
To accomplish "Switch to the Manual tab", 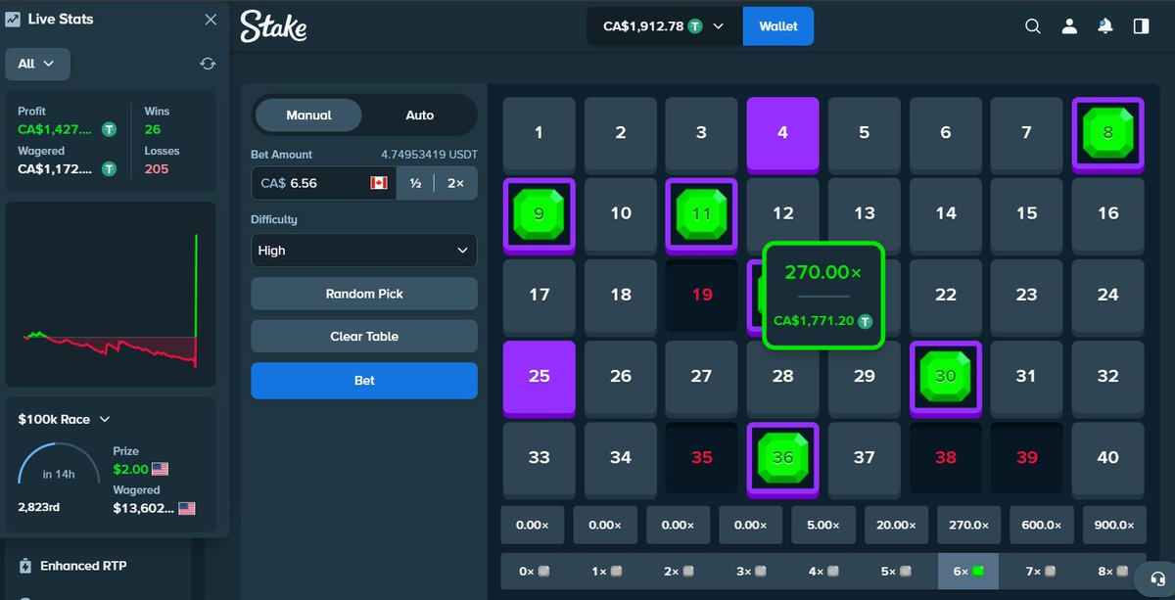I will [x=308, y=115].
